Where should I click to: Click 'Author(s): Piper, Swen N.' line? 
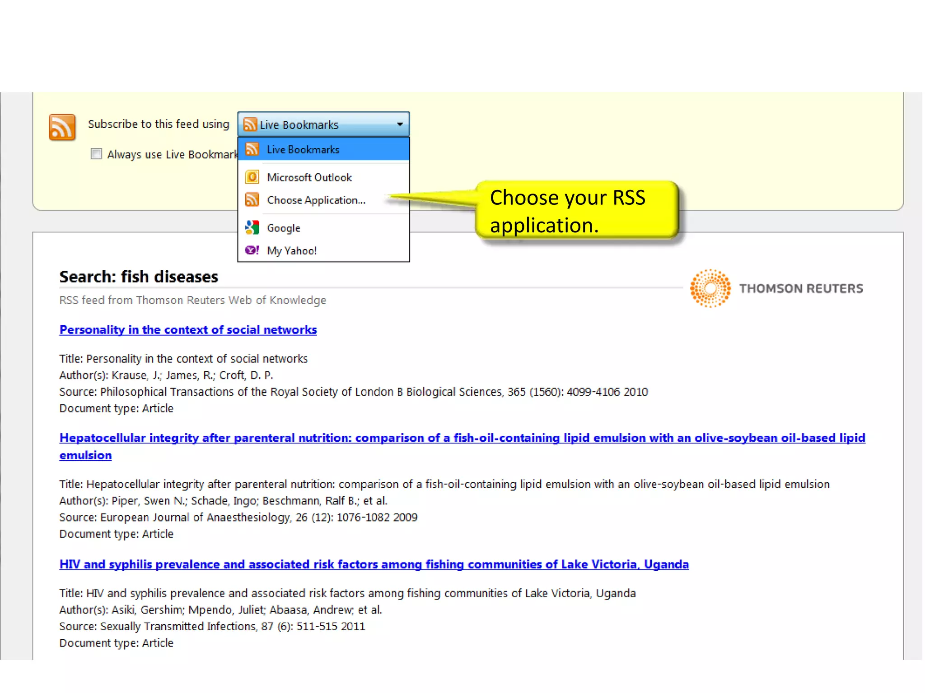click(223, 501)
